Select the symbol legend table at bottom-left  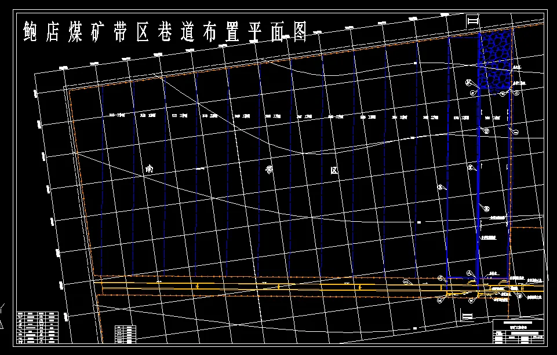click(37, 328)
